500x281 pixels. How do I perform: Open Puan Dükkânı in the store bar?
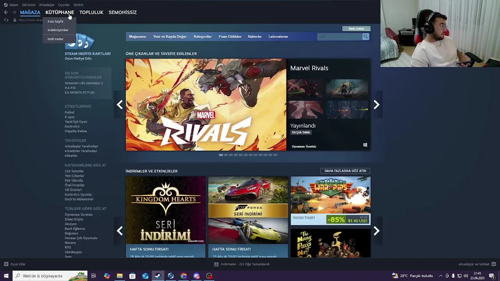tap(230, 37)
